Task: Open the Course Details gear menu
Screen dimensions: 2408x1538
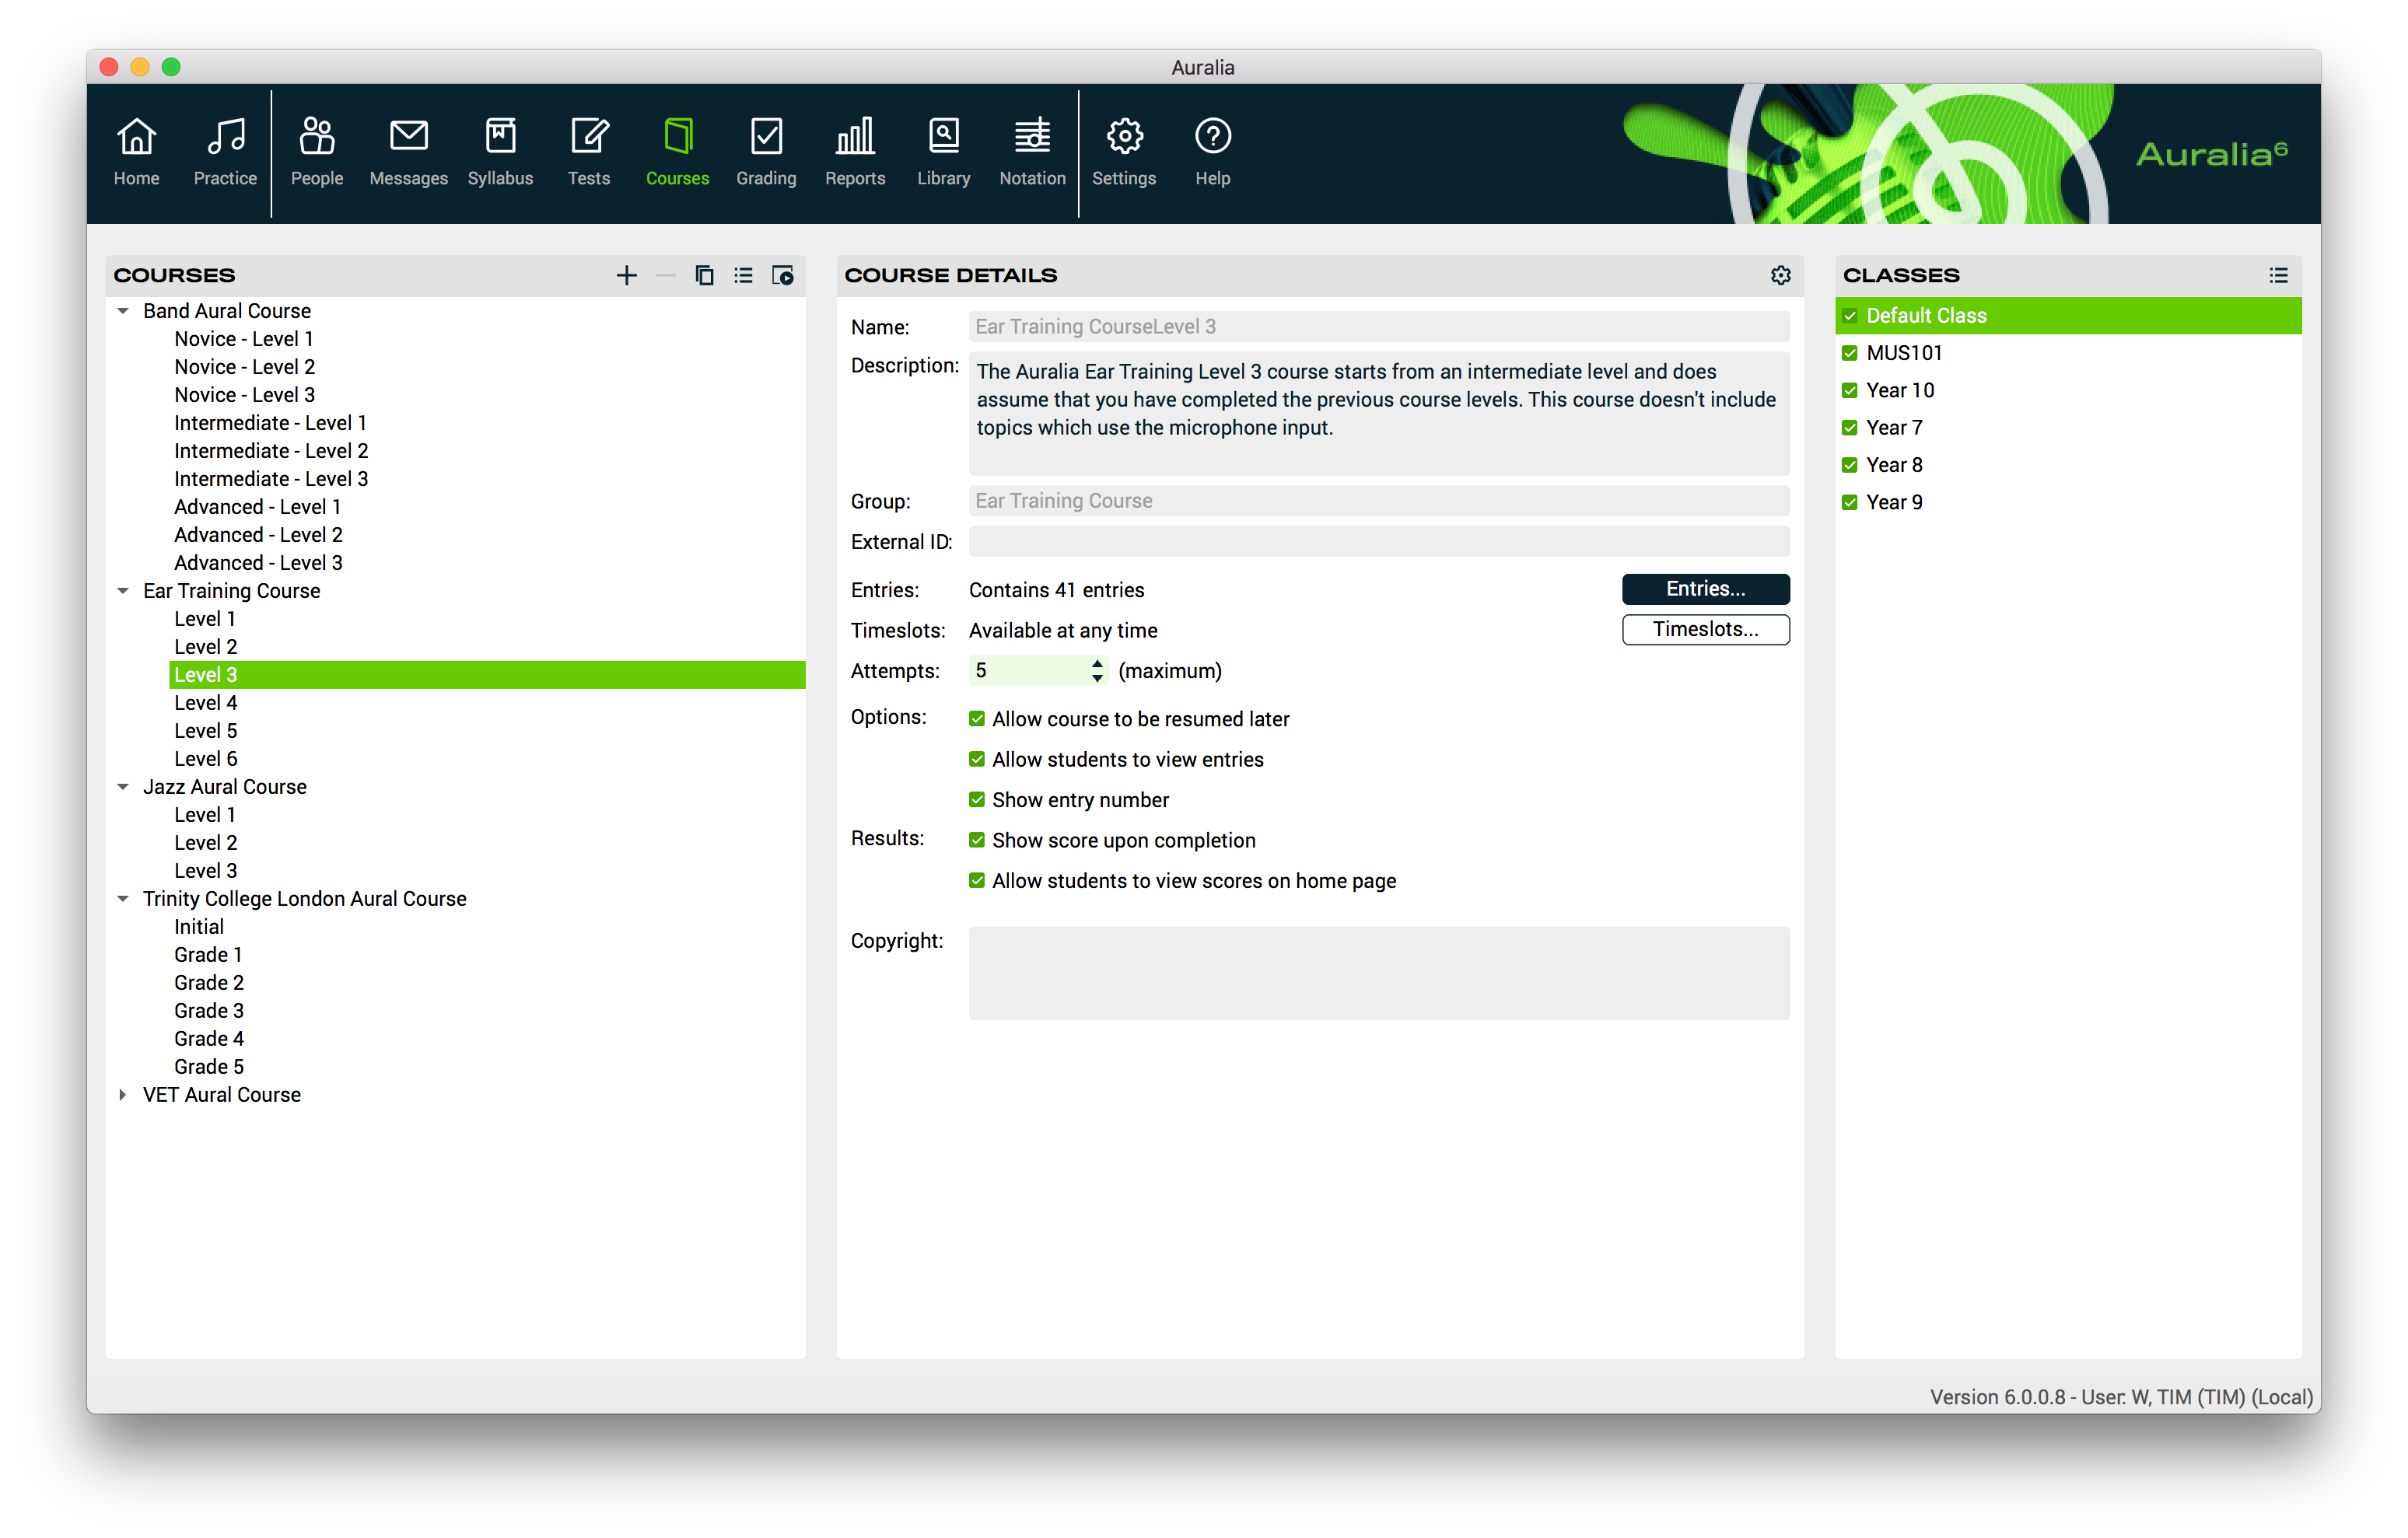Action: coord(1780,275)
